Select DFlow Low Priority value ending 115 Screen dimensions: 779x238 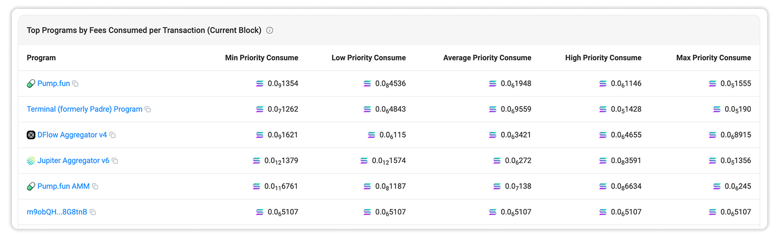point(392,135)
